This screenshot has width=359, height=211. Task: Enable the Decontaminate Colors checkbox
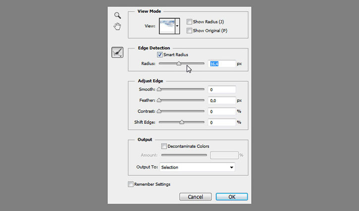click(164, 146)
